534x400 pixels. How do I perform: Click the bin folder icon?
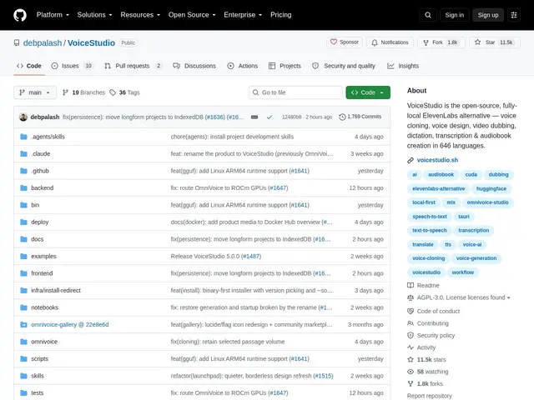24,205
